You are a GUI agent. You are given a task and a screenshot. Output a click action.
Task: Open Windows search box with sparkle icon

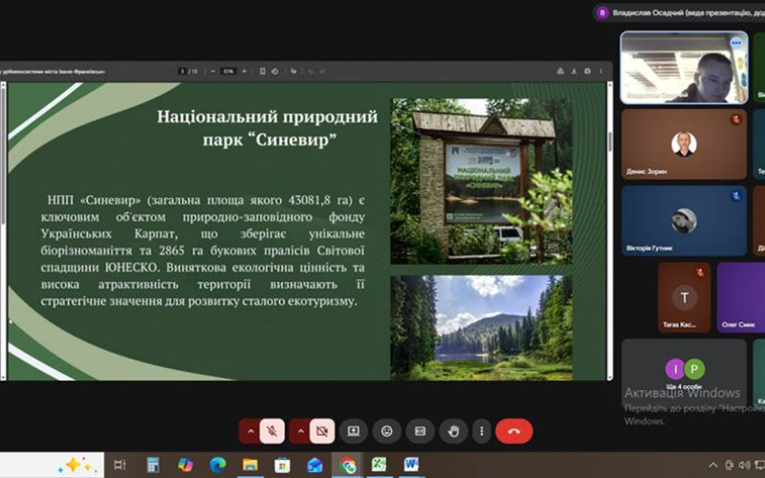(52, 465)
